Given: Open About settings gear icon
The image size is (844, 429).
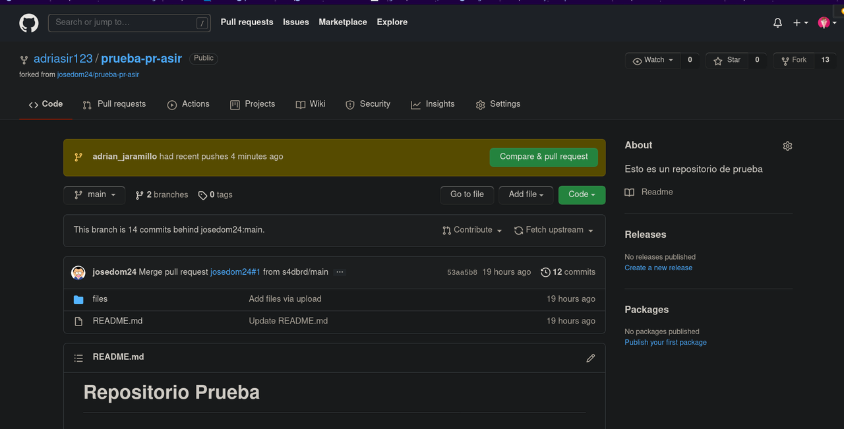Looking at the screenshot, I should pos(787,146).
